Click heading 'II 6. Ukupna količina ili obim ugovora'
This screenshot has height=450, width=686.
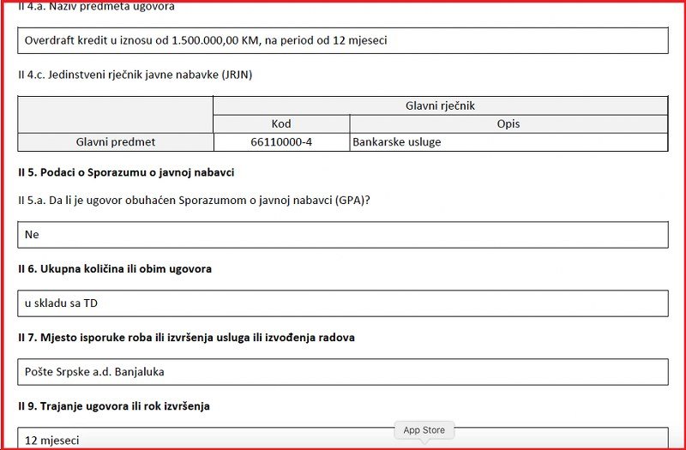point(115,269)
